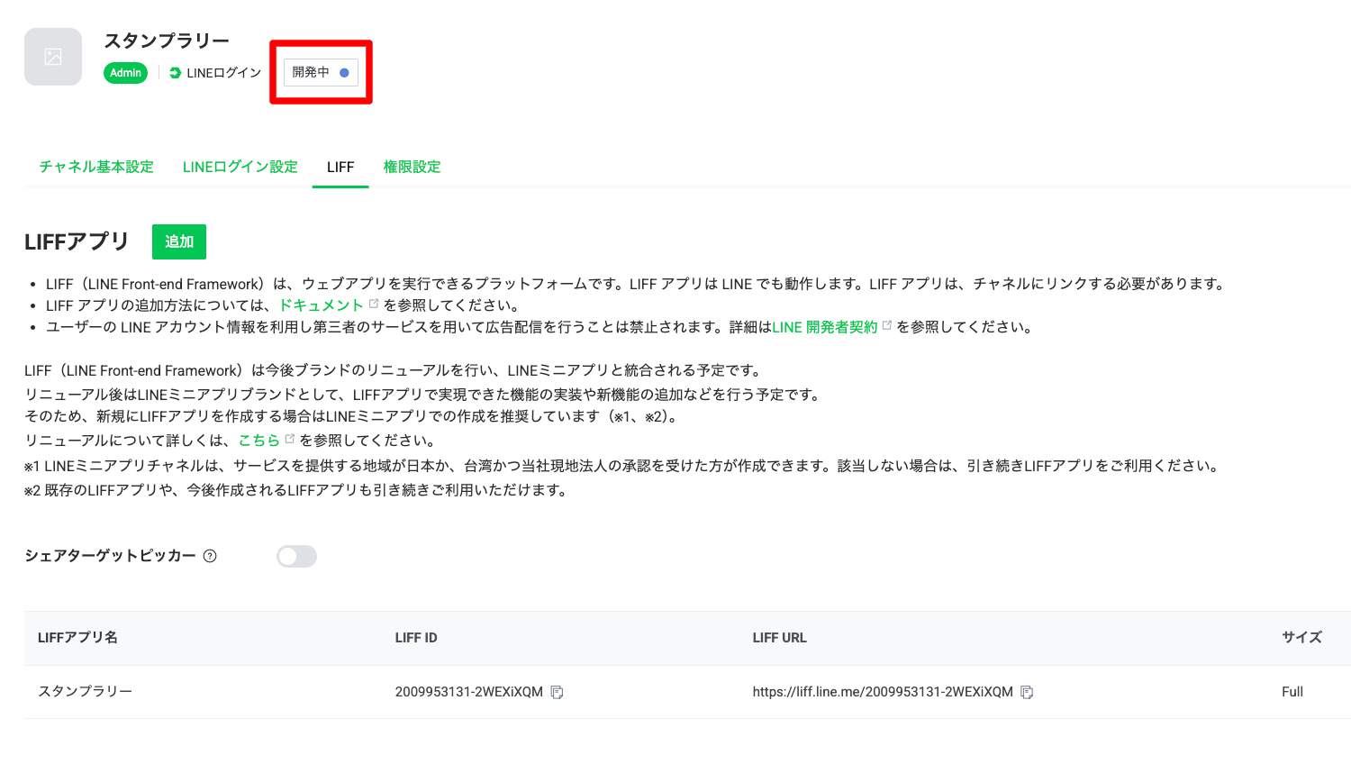Enable the シェアターゲットピッカー toggle
Screen dimensions: 1351x764
coord(296,557)
